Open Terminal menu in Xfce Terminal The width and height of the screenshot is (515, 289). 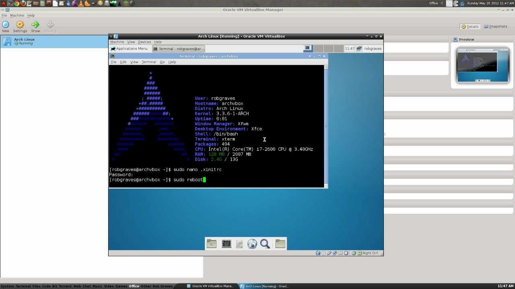click(x=149, y=62)
